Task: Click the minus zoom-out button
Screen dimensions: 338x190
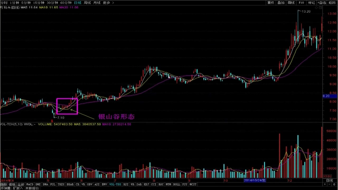Action: coord(330,184)
